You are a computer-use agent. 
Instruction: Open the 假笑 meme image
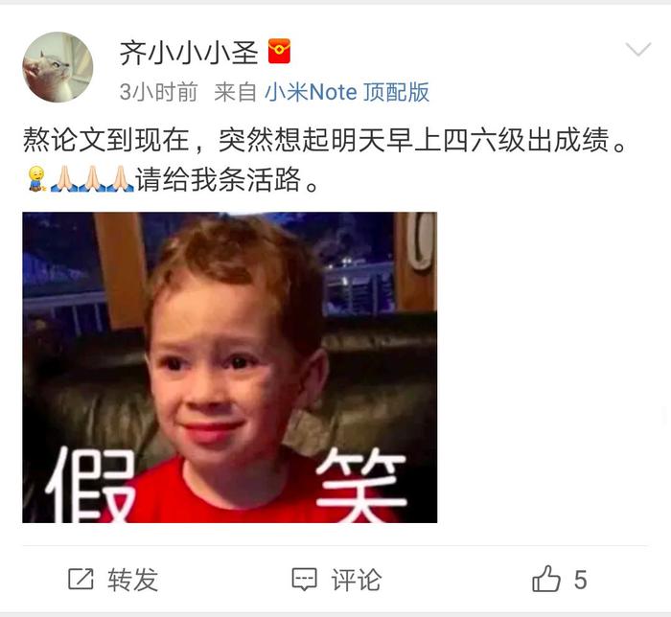(230, 367)
